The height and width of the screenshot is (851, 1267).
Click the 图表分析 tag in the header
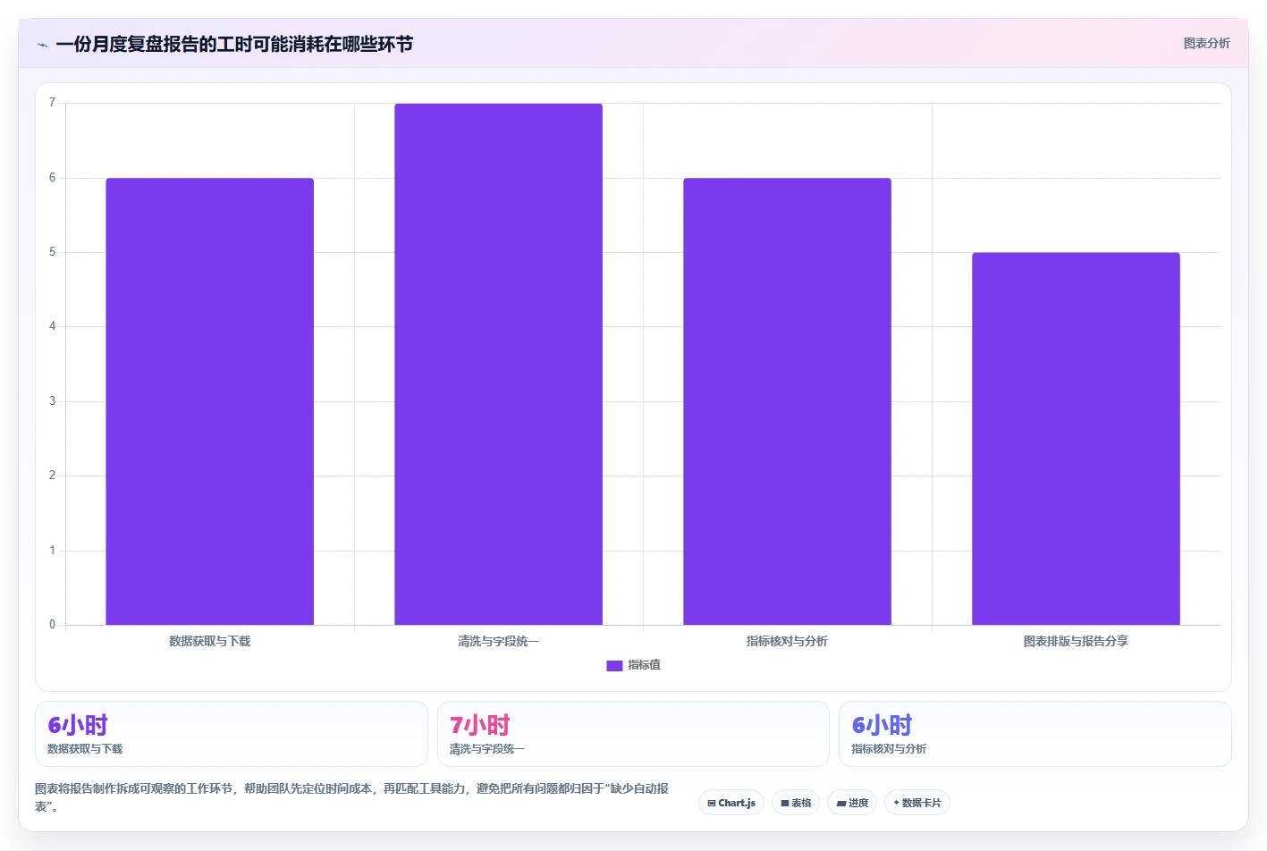pos(1206,43)
